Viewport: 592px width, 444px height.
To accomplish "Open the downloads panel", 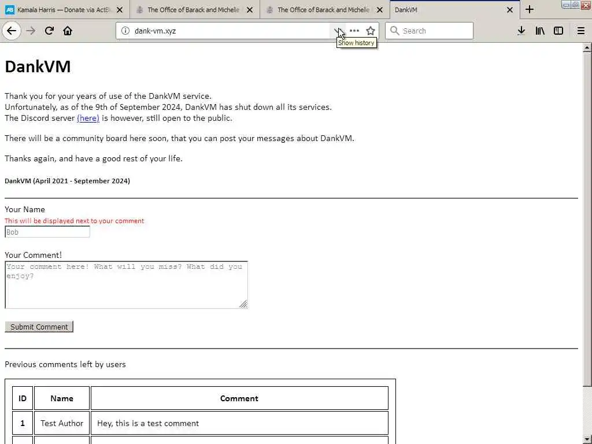I will 521,31.
